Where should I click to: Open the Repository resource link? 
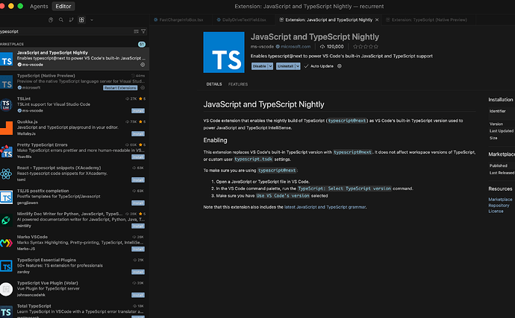499,206
